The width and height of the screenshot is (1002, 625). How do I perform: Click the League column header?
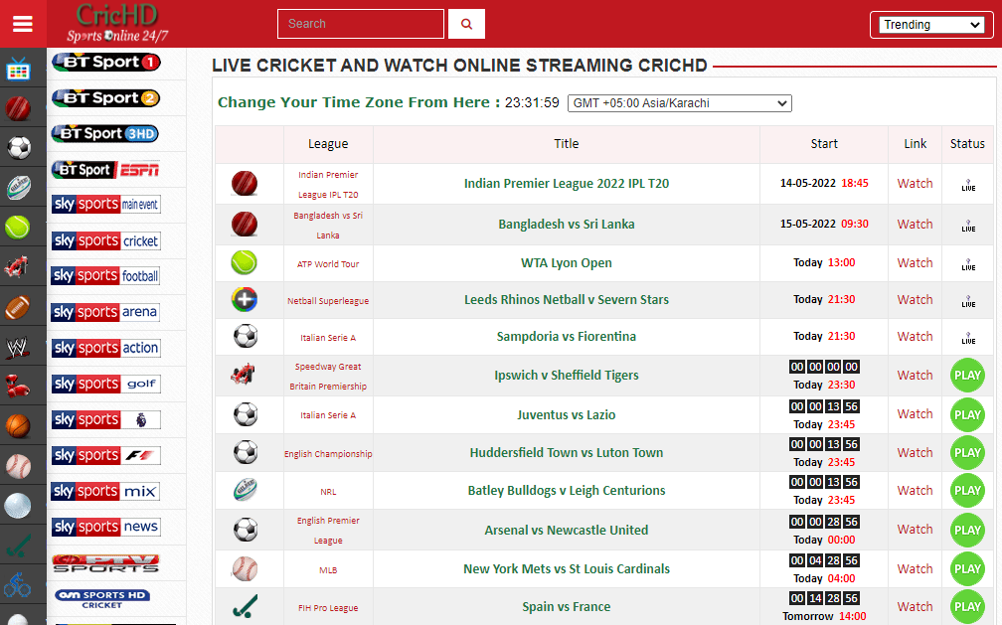(328, 144)
